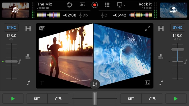Expand the external display output dropdown
Viewport: 189px width, 106px height.
121,5
